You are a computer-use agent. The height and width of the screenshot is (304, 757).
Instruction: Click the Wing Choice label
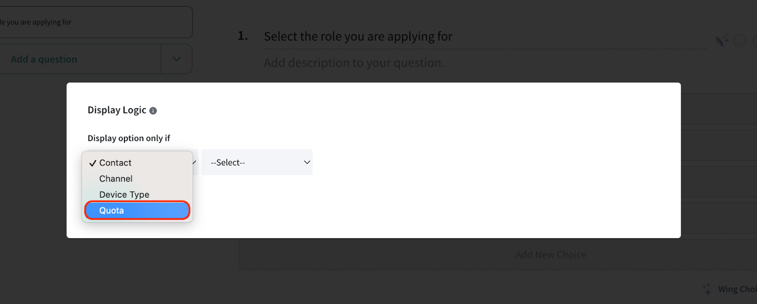(x=737, y=289)
